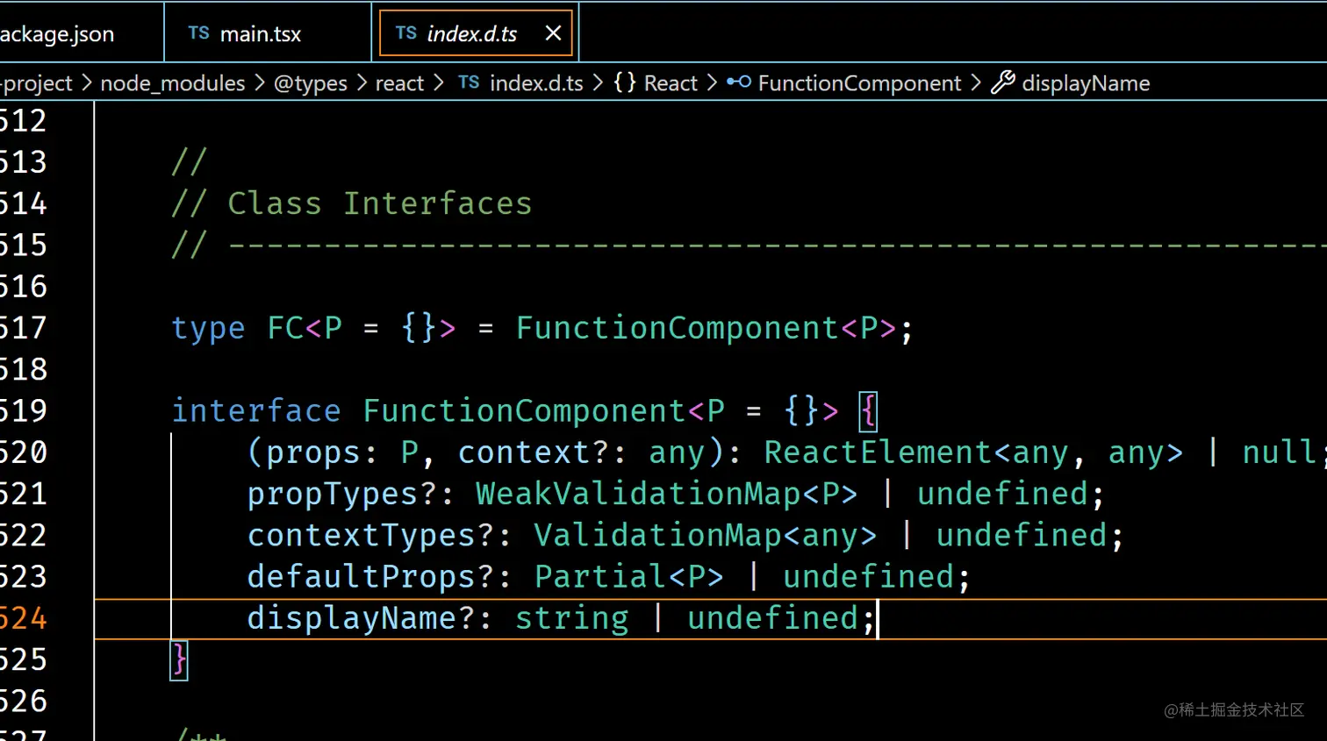Click 'props' parameter on line 520

point(313,453)
